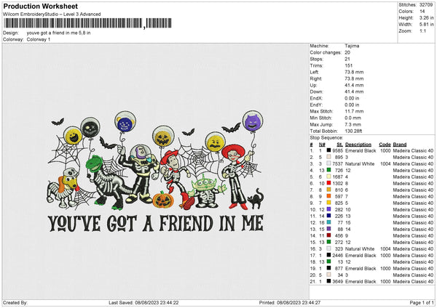The width and height of the screenshot is (437, 308).
Task: Click 'Wilcom EmbroideryStudio – Level 3 Advanced' text
Action: 52,15
